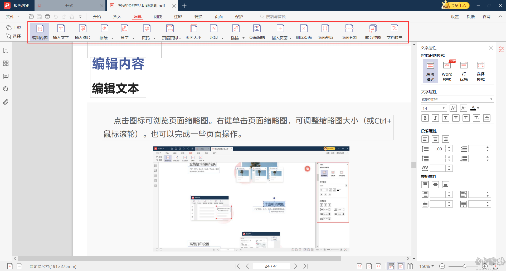The height and width of the screenshot is (271, 506).
Task: Click the 水印 watermark tool
Action: tap(214, 32)
